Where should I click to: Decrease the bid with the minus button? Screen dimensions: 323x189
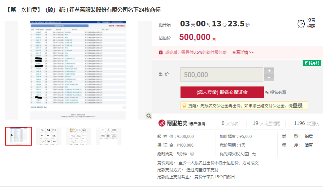click(x=269, y=78)
